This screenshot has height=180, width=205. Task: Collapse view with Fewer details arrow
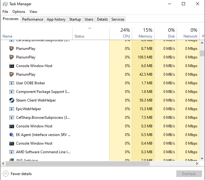pos(6,174)
